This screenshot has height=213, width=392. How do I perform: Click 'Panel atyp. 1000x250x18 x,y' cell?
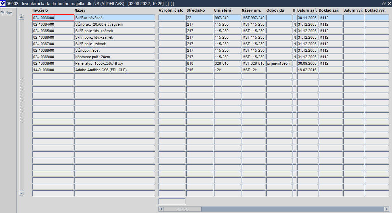point(115,63)
